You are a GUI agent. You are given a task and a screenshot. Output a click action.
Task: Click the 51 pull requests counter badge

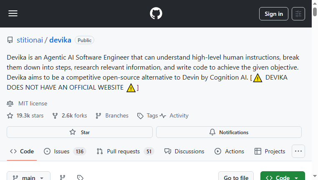[149, 151]
